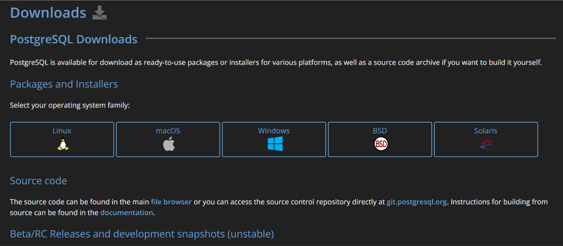Image resolution: width=563 pixels, height=246 pixels.
Task: Click the PostgreSQL Downloads heading
Action: [x=74, y=39]
